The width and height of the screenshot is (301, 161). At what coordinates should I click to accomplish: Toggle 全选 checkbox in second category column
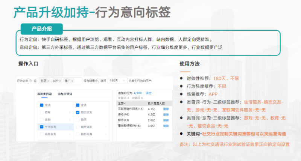pyautogui.click(x=78, y=105)
